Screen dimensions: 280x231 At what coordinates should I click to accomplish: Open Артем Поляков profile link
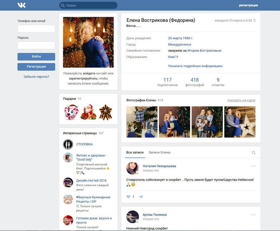click(155, 215)
